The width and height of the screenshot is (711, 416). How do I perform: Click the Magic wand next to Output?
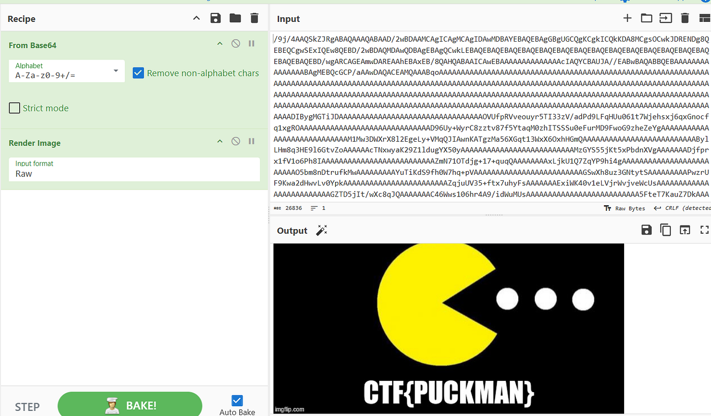pos(321,231)
